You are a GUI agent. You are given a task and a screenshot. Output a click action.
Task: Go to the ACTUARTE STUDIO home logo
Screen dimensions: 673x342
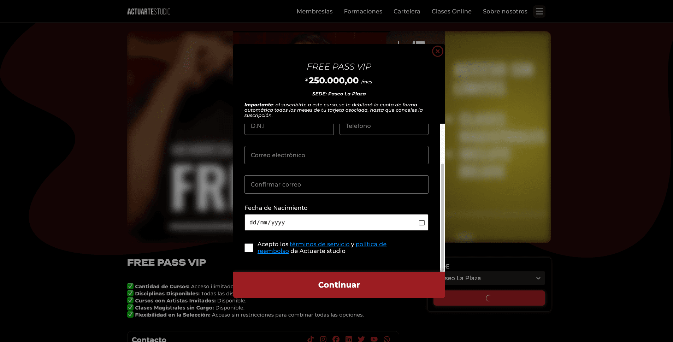click(x=149, y=11)
